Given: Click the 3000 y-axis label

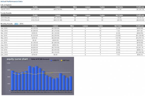Looking at the screenshot, I should pyautogui.click(x=9, y=84).
